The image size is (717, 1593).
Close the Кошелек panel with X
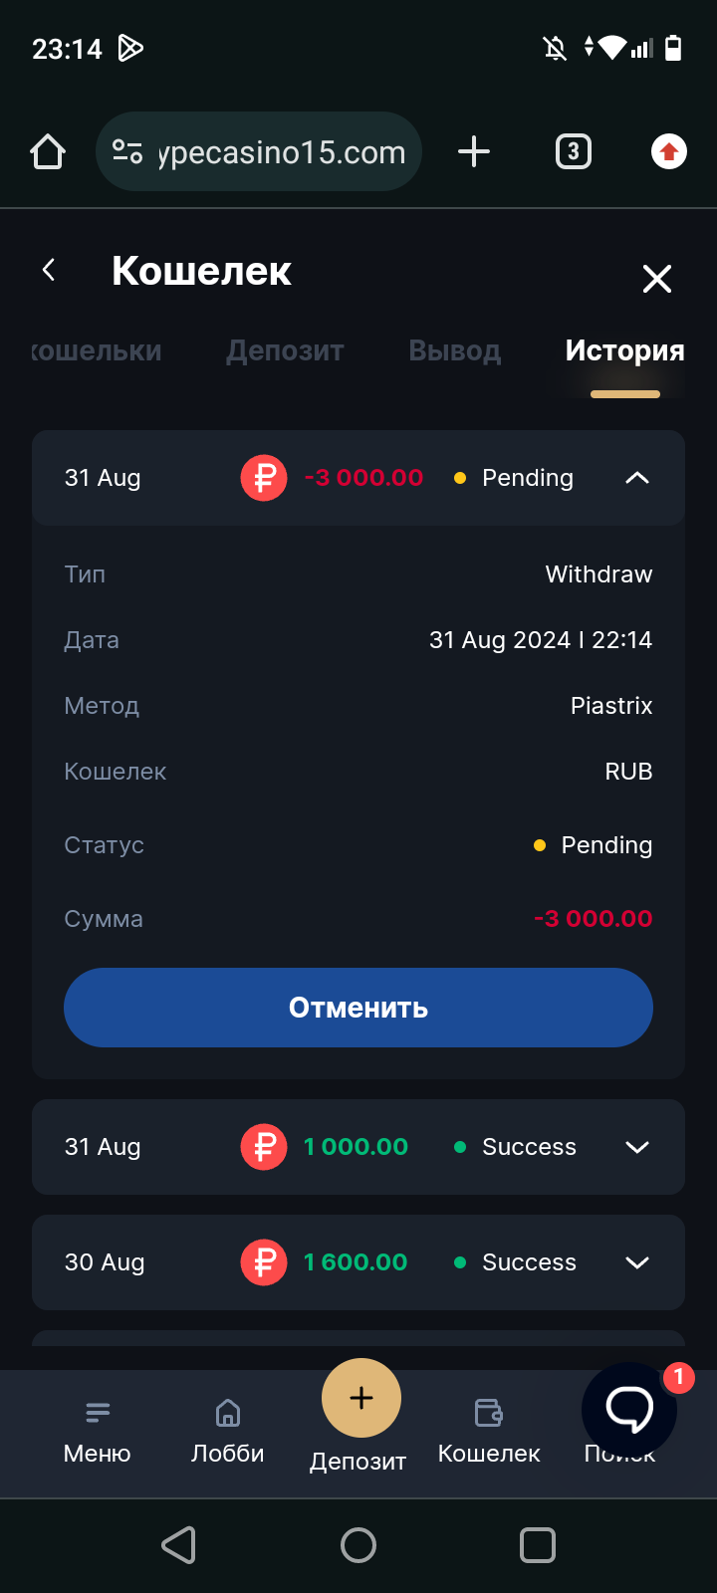tap(657, 279)
